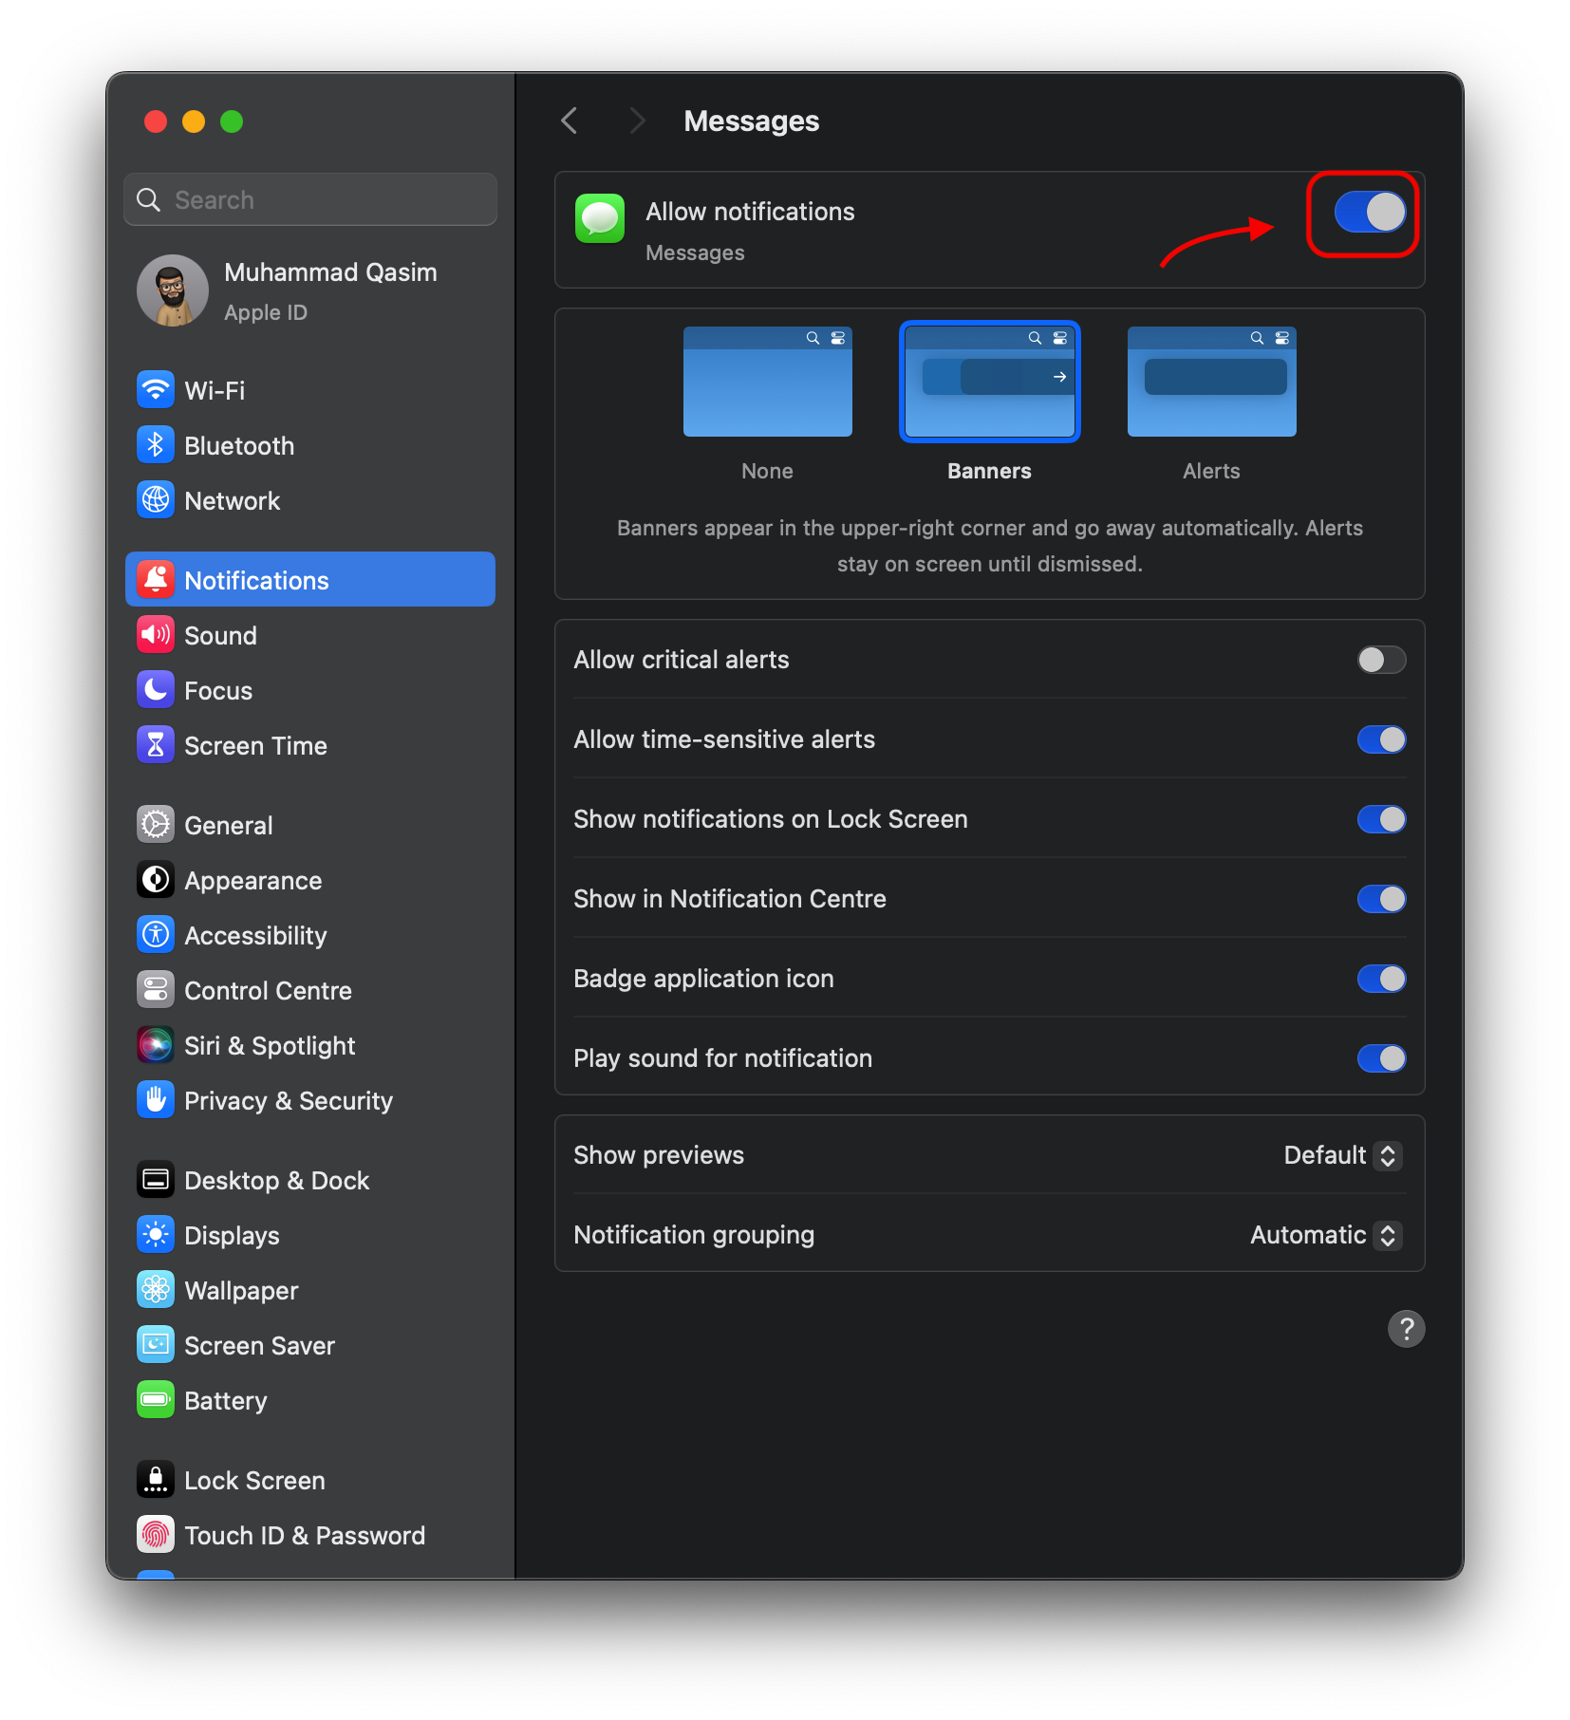Viewport: 1570px width, 1720px height.
Task: Click the search magnifier icon
Action: pyautogui.click(x=149, y=199)
